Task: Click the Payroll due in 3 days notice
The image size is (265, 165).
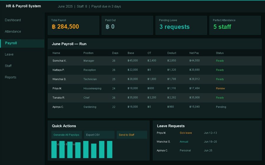Action: click(106, 6)
